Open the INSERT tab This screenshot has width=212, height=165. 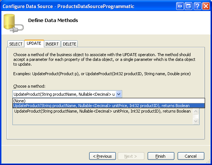point(52,44)
